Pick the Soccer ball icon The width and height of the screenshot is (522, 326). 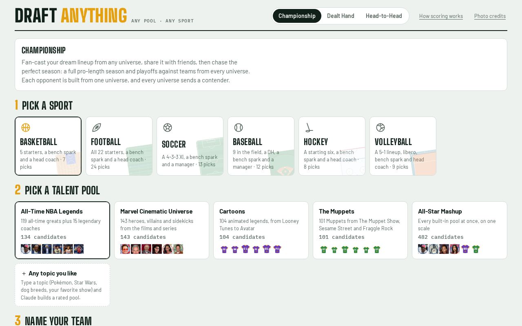click(168, 128)
